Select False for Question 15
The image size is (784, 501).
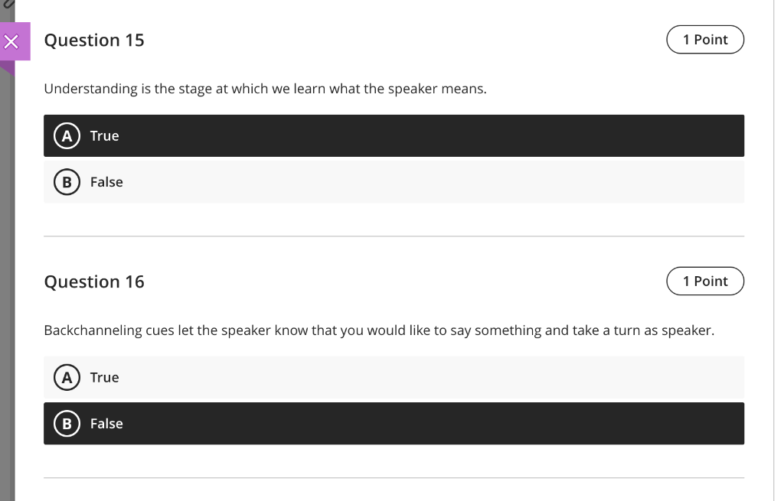(x=306, y=182)
